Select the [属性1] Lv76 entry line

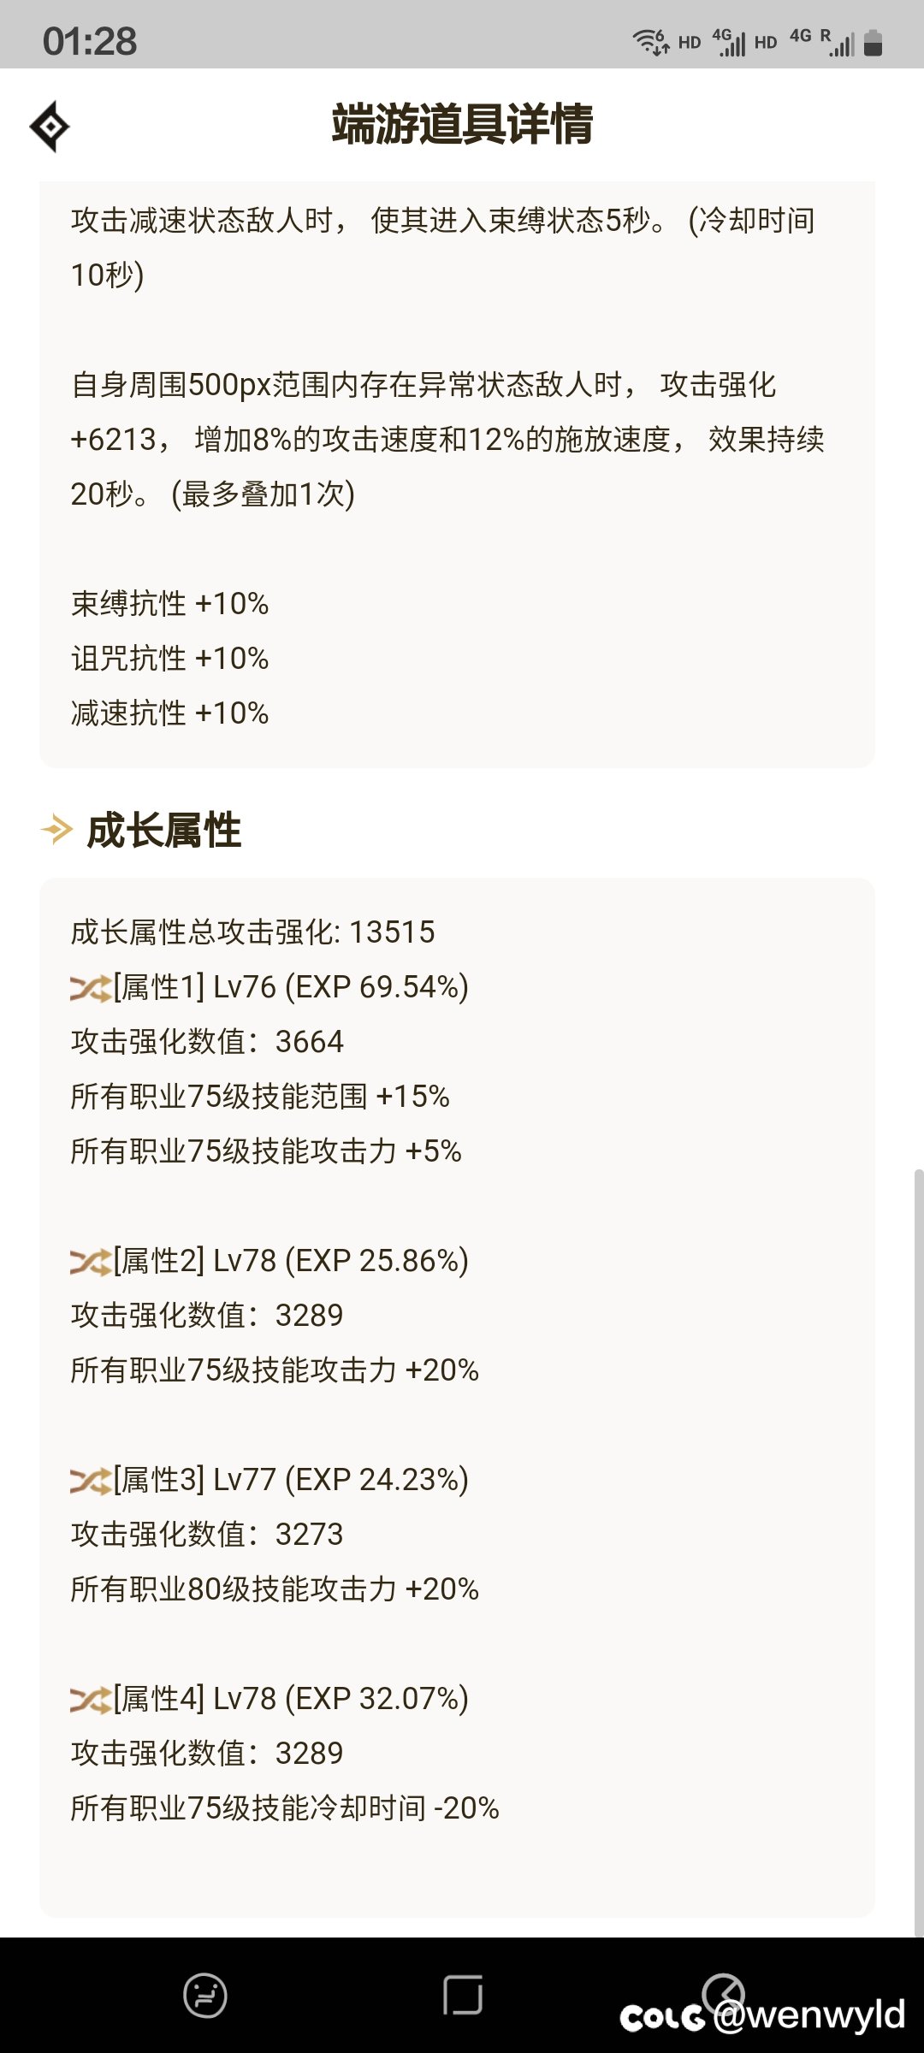(x=269, y=987)
